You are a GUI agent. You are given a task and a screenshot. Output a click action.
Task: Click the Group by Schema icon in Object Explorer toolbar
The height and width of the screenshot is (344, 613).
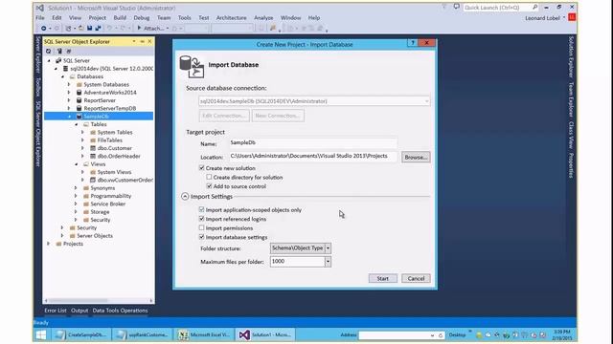click(69, 51)
